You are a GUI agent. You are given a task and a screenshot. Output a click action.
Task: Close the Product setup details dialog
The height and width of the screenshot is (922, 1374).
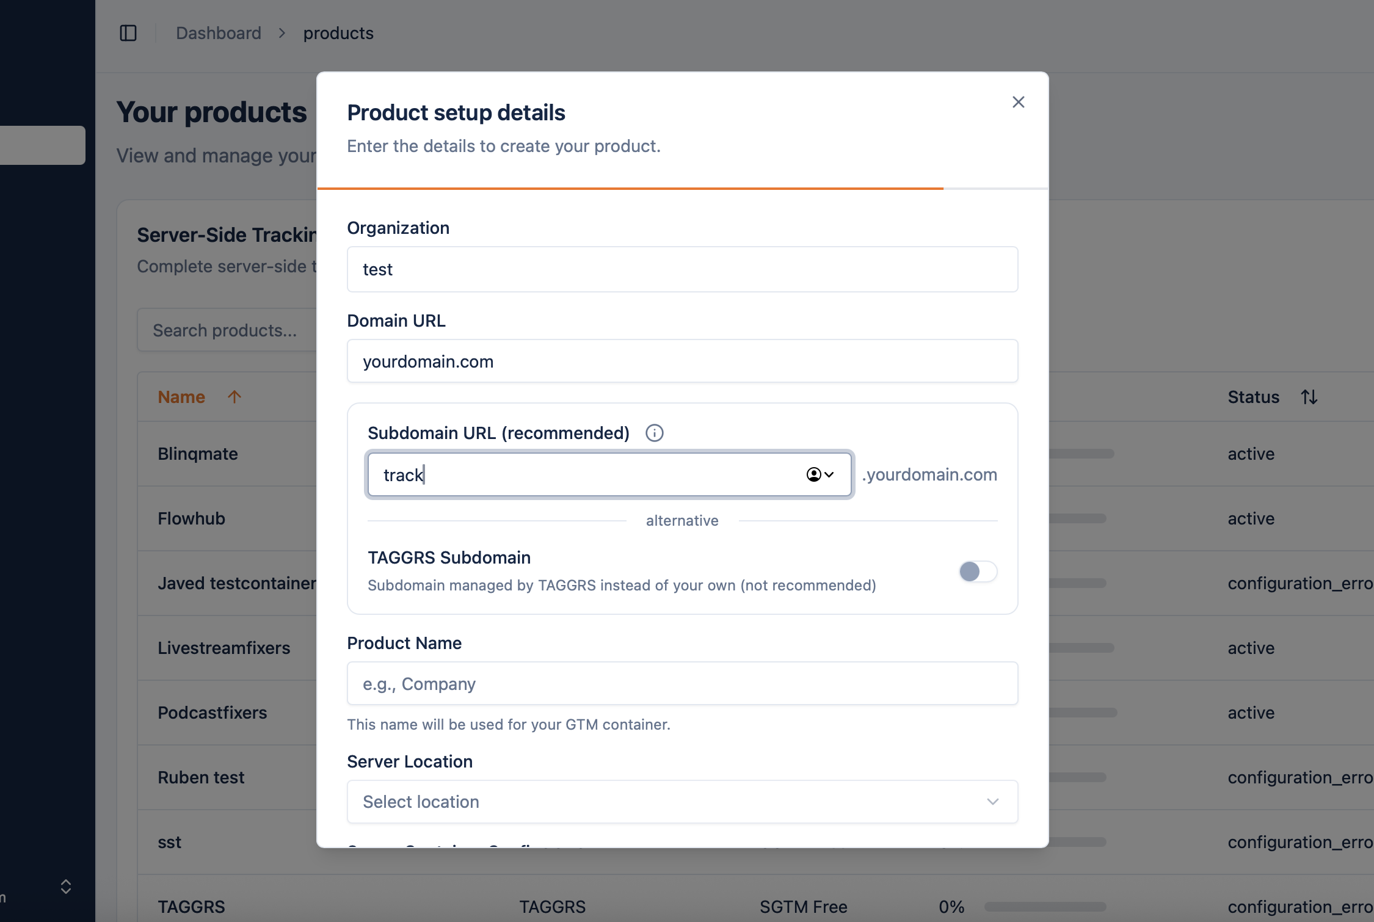click(x=1018, y=102)
